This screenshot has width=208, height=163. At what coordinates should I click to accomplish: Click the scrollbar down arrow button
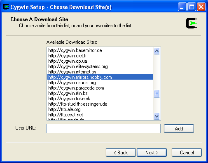[157, 116]
